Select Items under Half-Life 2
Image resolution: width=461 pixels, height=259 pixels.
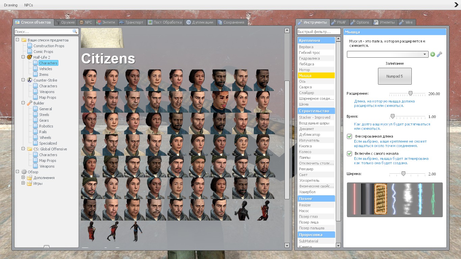tap(44, 75)
